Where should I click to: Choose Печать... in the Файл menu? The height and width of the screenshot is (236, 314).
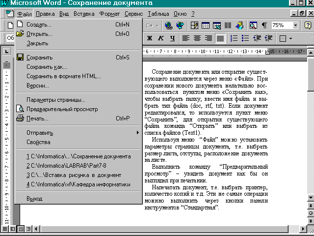click(x=78, y=118)
